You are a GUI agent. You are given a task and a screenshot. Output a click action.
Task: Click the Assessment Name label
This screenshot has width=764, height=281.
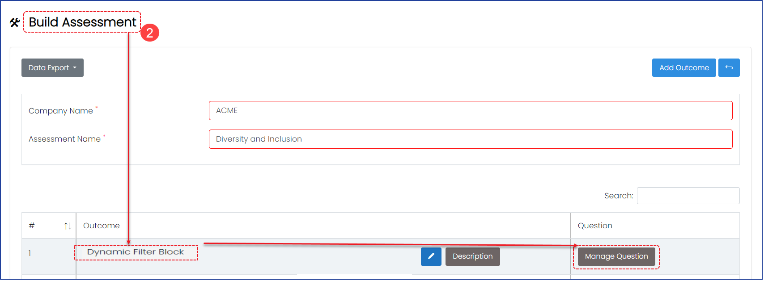tap(64, 139)
